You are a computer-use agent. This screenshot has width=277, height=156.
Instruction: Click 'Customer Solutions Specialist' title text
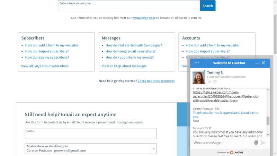coord(226,77)
